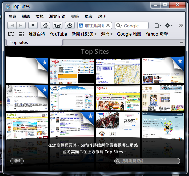Click the Safari compass icon in title bar
189x176 pixels.
[7, 6]
